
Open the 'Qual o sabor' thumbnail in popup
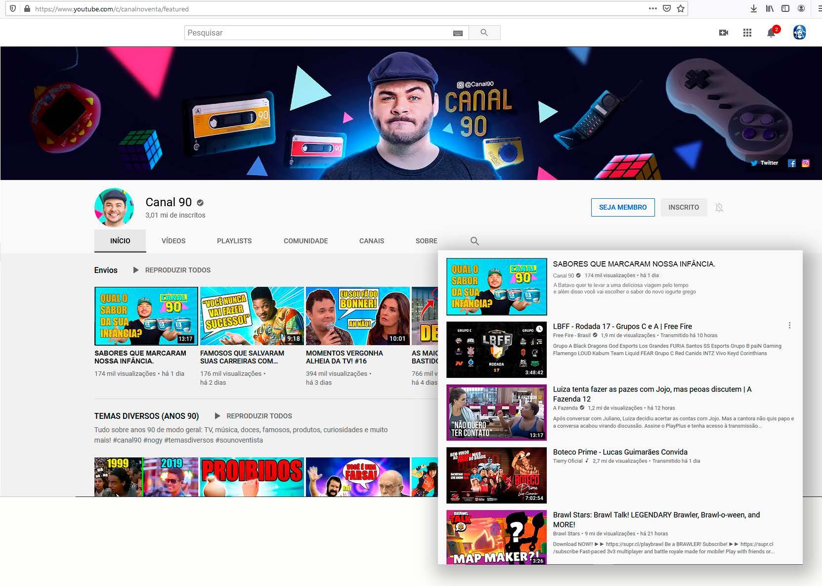496,286
